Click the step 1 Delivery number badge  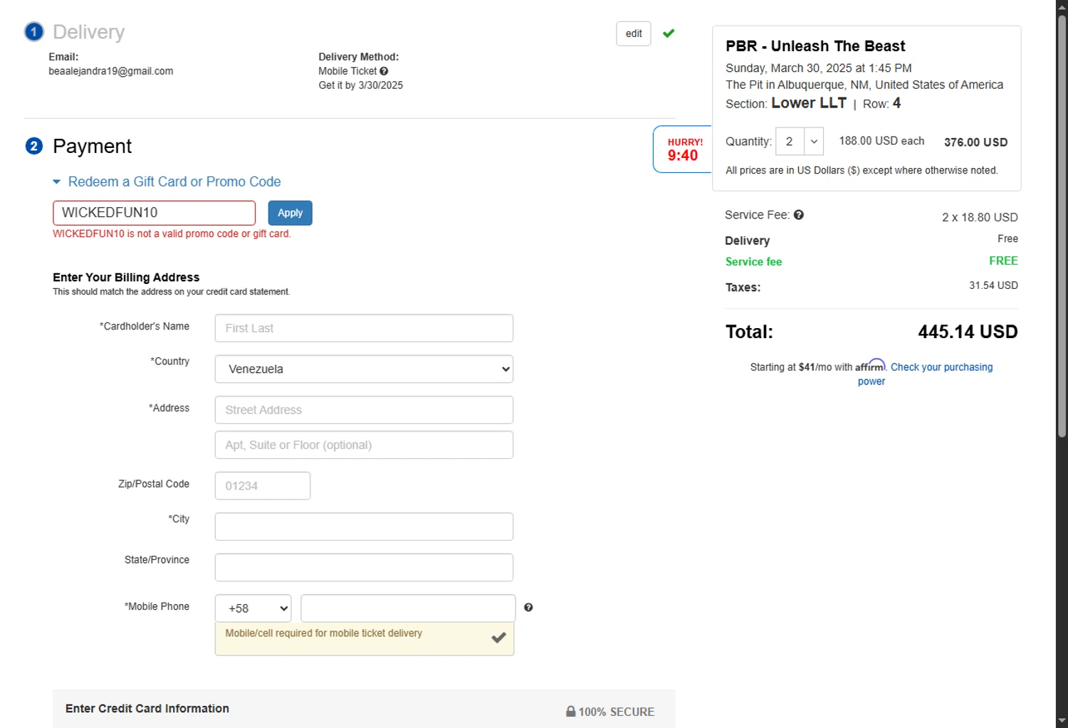(x=33, y=32)
